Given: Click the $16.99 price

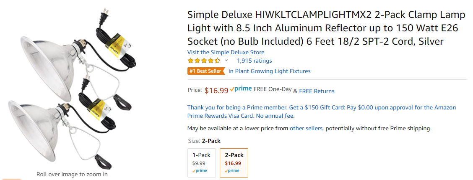Looking at the screenshot, I should (216, 91).
